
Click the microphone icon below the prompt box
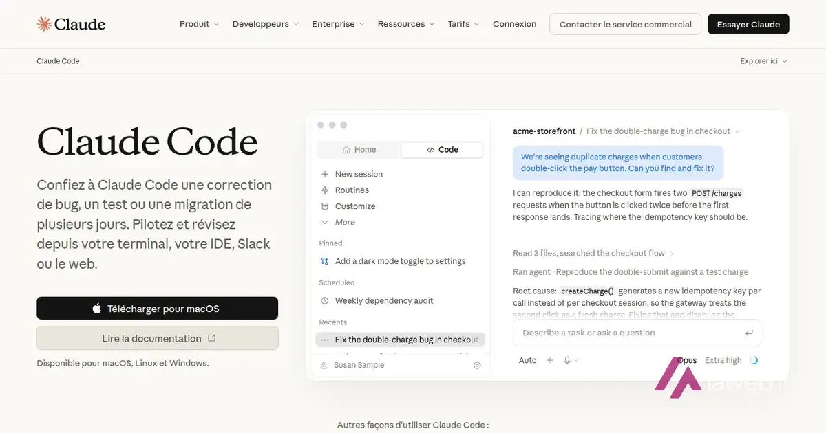pos(567,360)
